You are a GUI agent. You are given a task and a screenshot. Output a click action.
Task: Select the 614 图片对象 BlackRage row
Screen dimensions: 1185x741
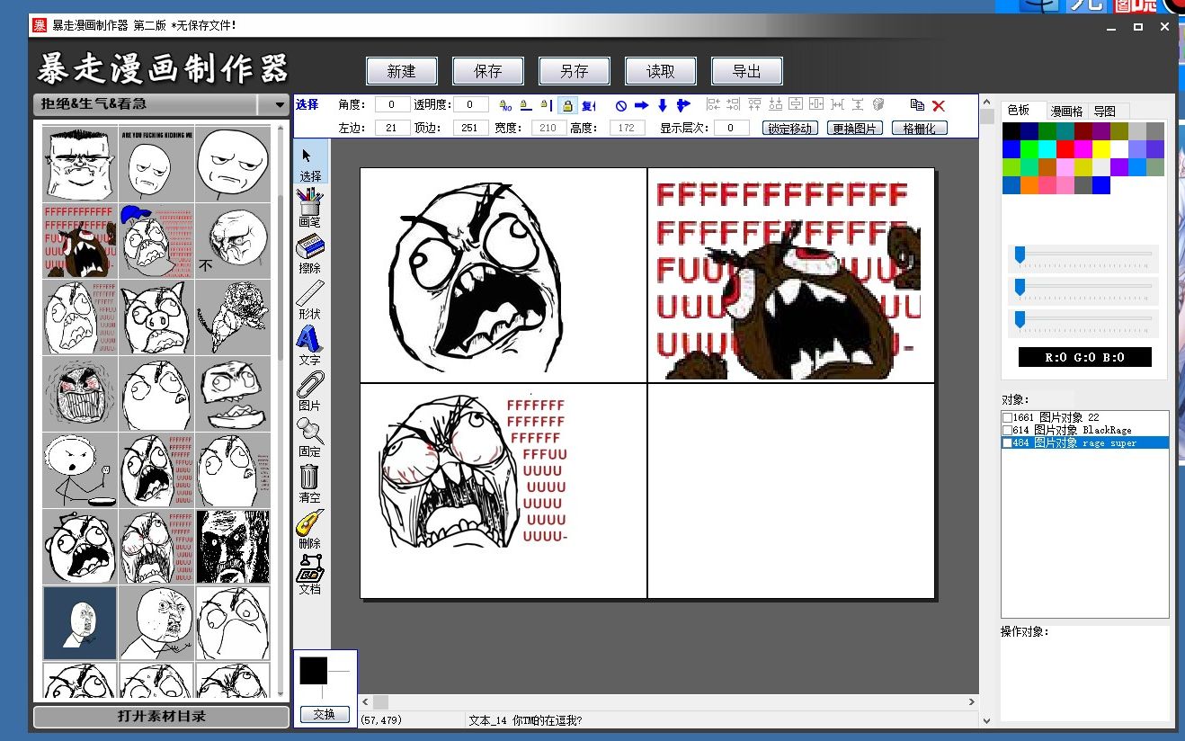(1084, 430)
